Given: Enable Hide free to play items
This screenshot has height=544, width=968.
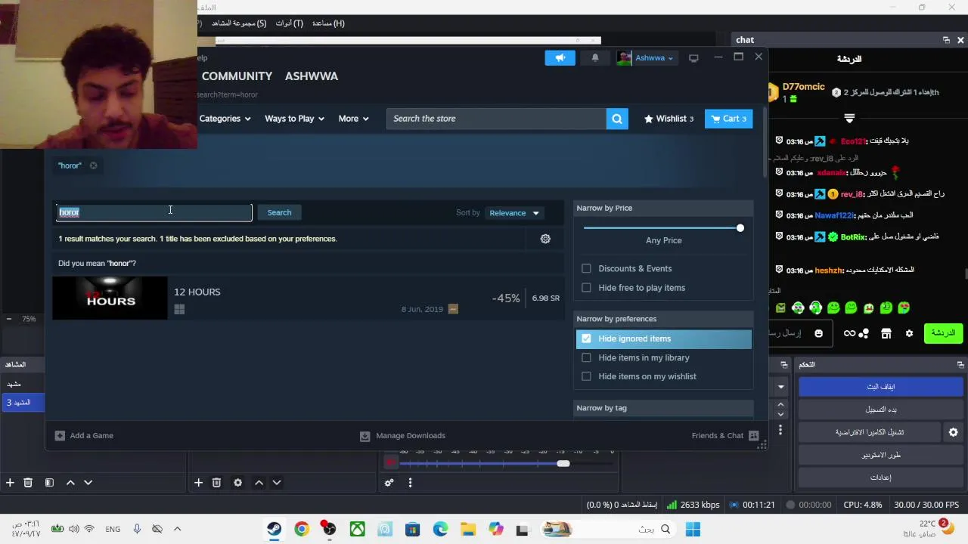Looking at the screenshot, I should pos(586,288).
